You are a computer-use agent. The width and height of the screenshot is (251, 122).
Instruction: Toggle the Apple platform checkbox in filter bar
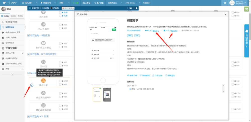point(128,8)
